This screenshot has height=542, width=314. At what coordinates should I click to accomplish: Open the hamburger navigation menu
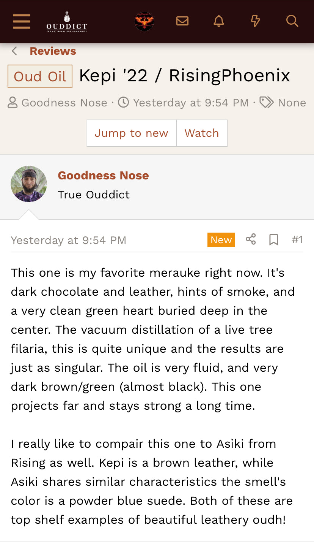[x=21, y=22]
